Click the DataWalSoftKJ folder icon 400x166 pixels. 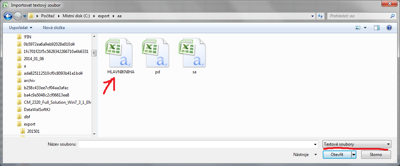[19, 110]
